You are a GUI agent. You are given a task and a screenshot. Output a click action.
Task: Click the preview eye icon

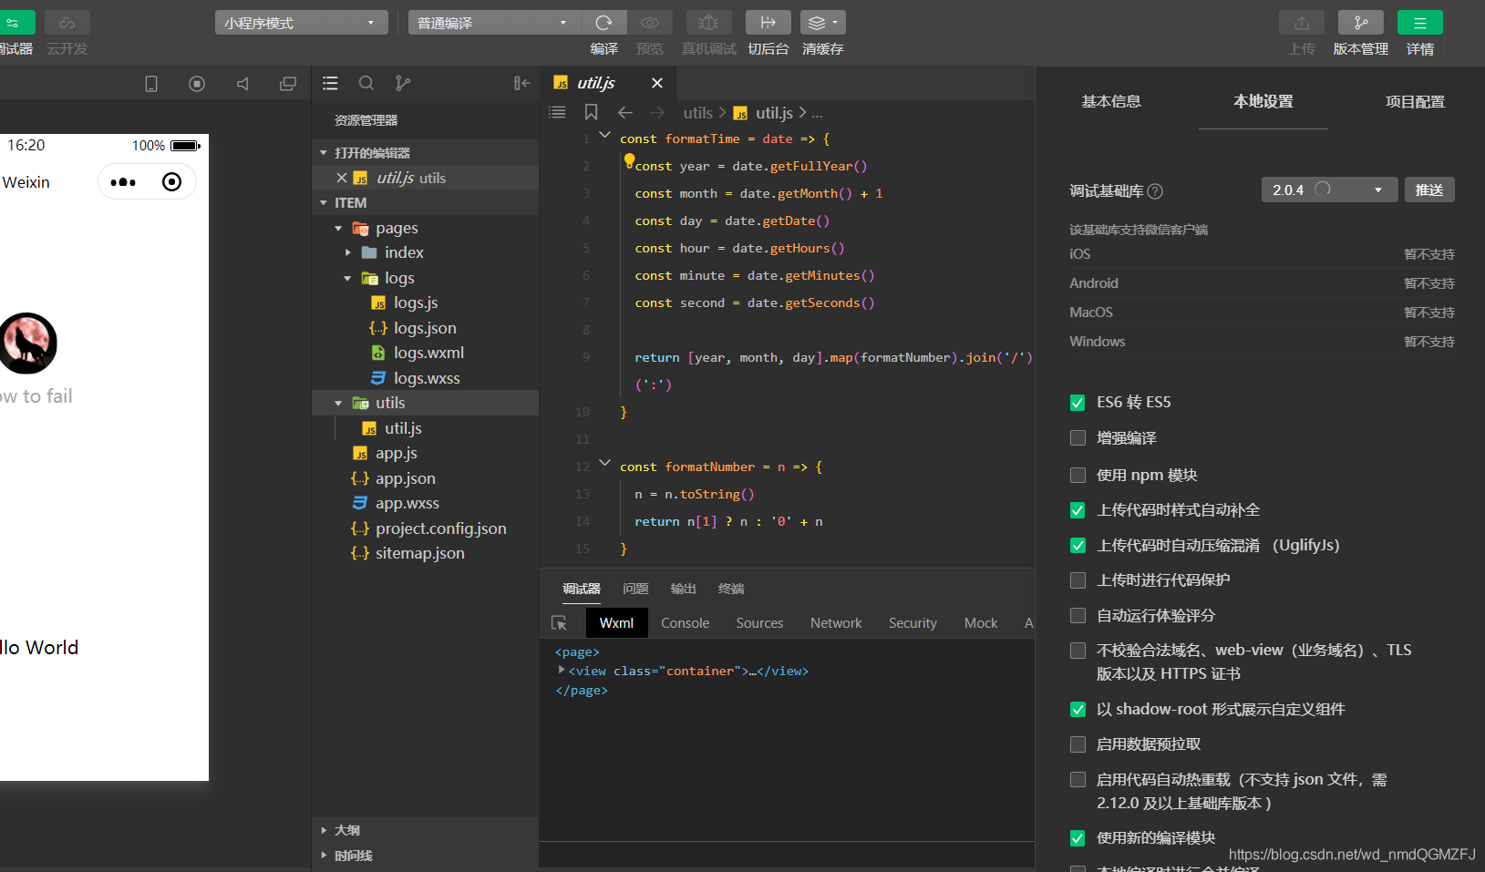click(650, 23)
